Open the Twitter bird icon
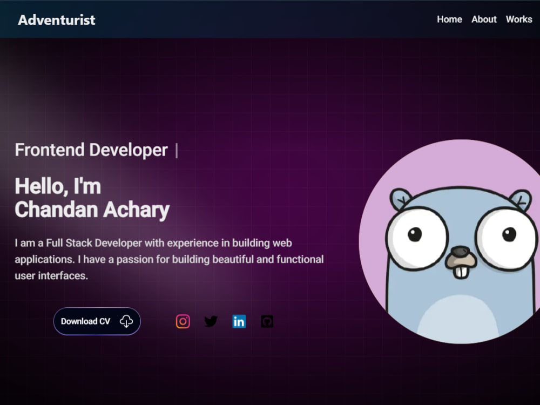 [211, 321]
